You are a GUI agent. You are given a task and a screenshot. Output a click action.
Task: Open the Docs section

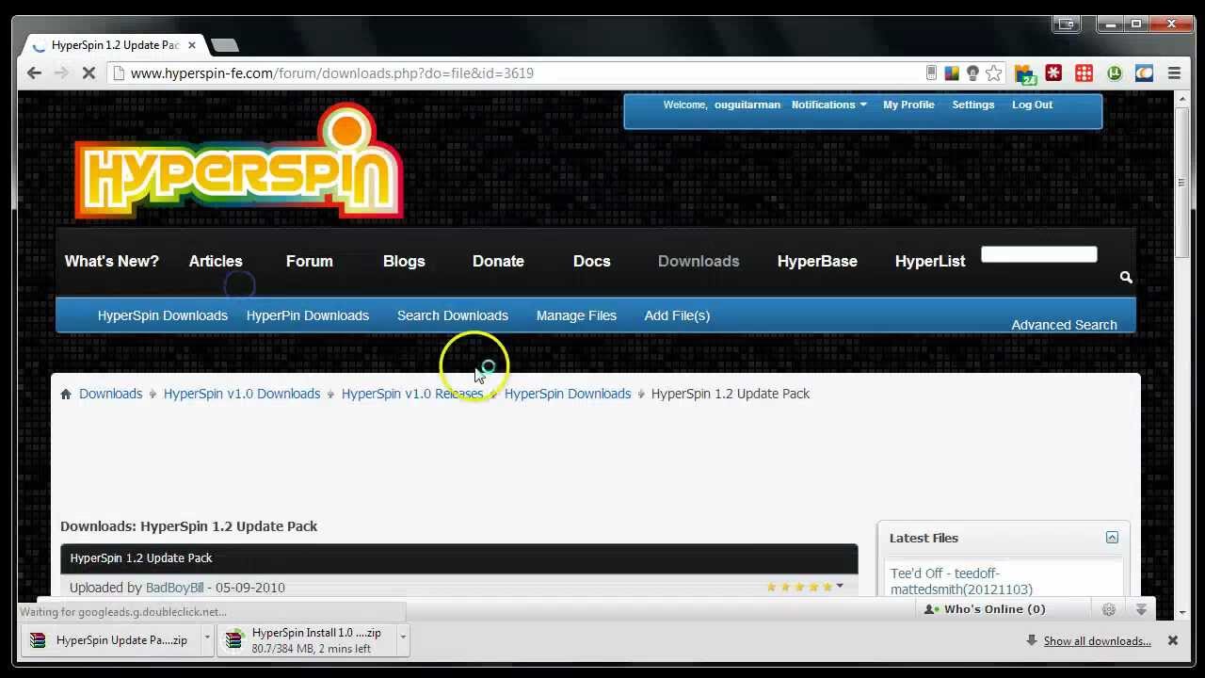pos(592,261)
